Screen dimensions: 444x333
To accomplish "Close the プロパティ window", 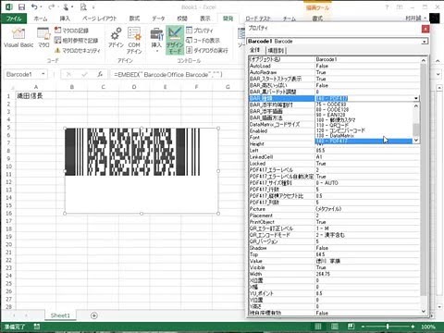I will [x=425, y=29].
